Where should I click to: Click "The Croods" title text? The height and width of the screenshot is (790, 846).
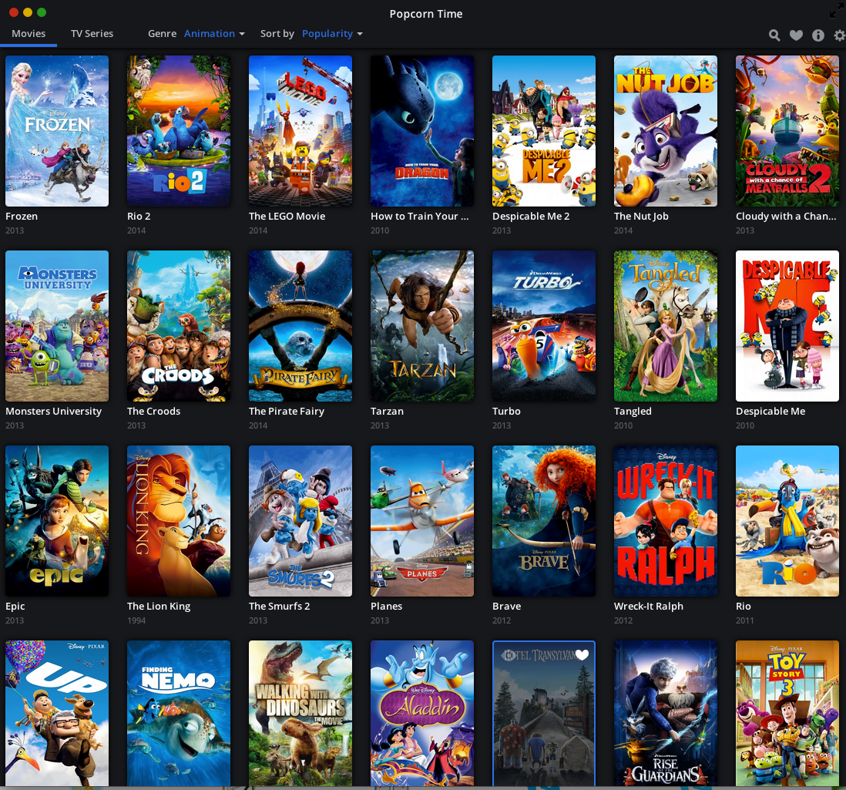(154, 412)
